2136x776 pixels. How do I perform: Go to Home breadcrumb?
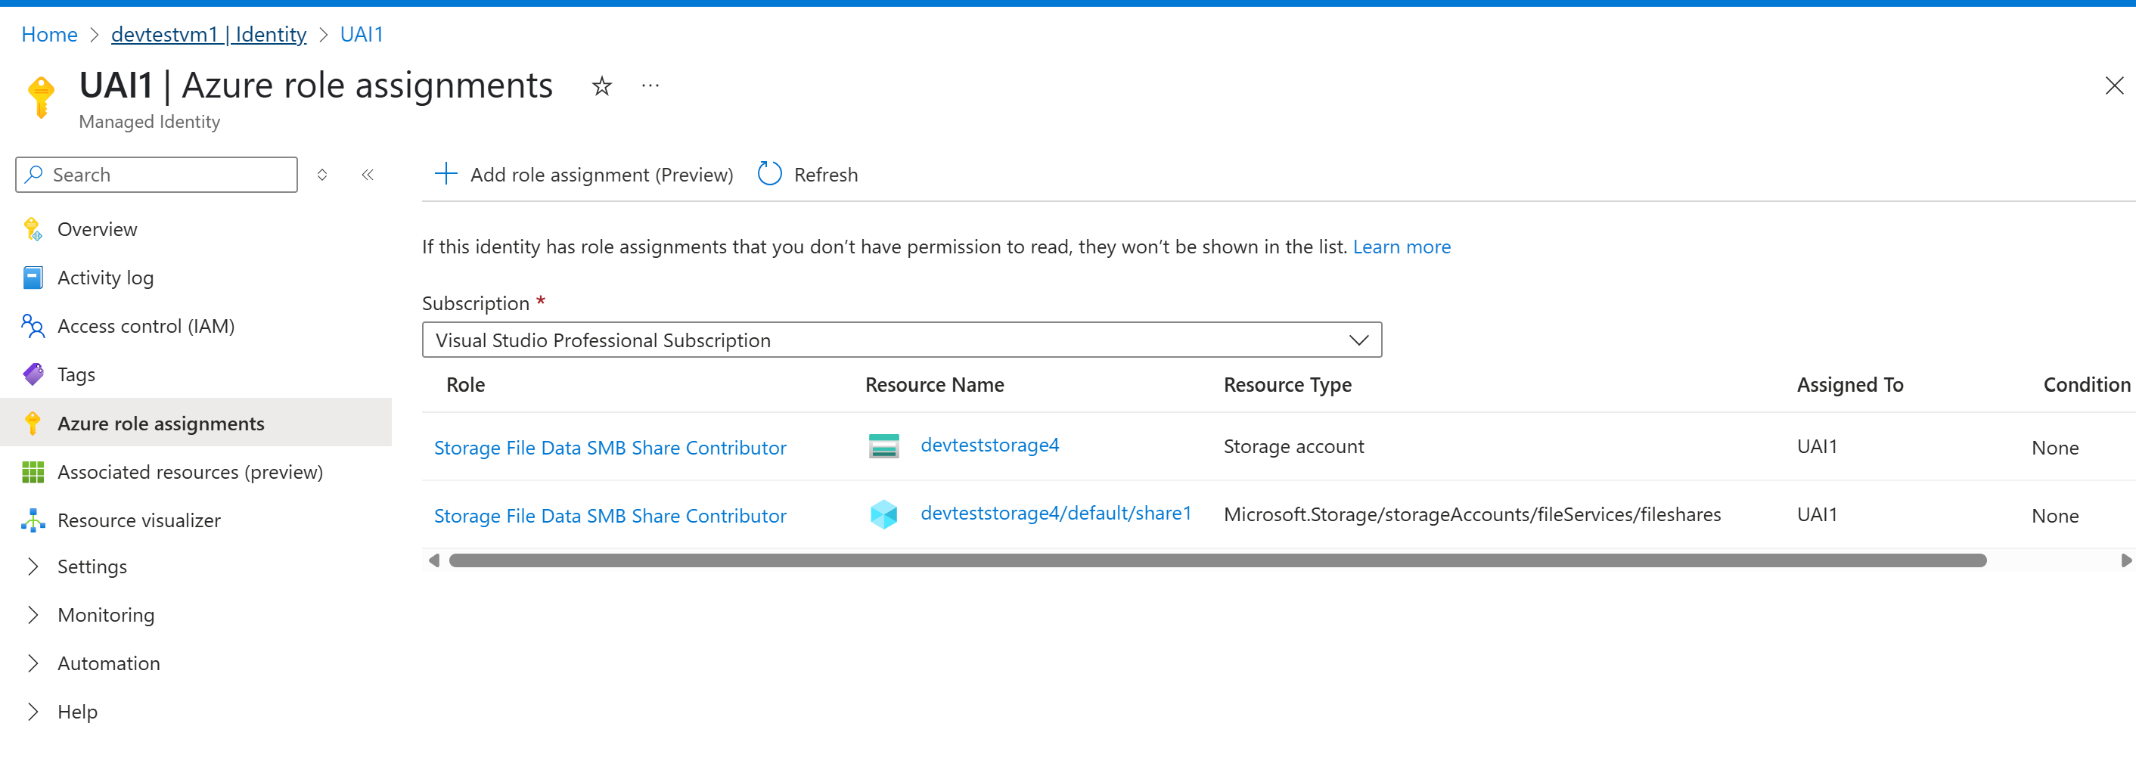(x=49, y=34)
